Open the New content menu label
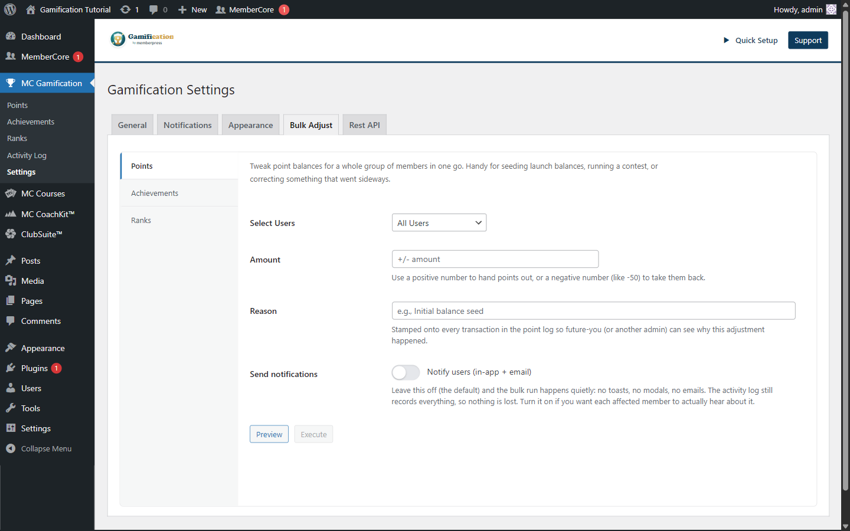 click(x=199, y=9)
